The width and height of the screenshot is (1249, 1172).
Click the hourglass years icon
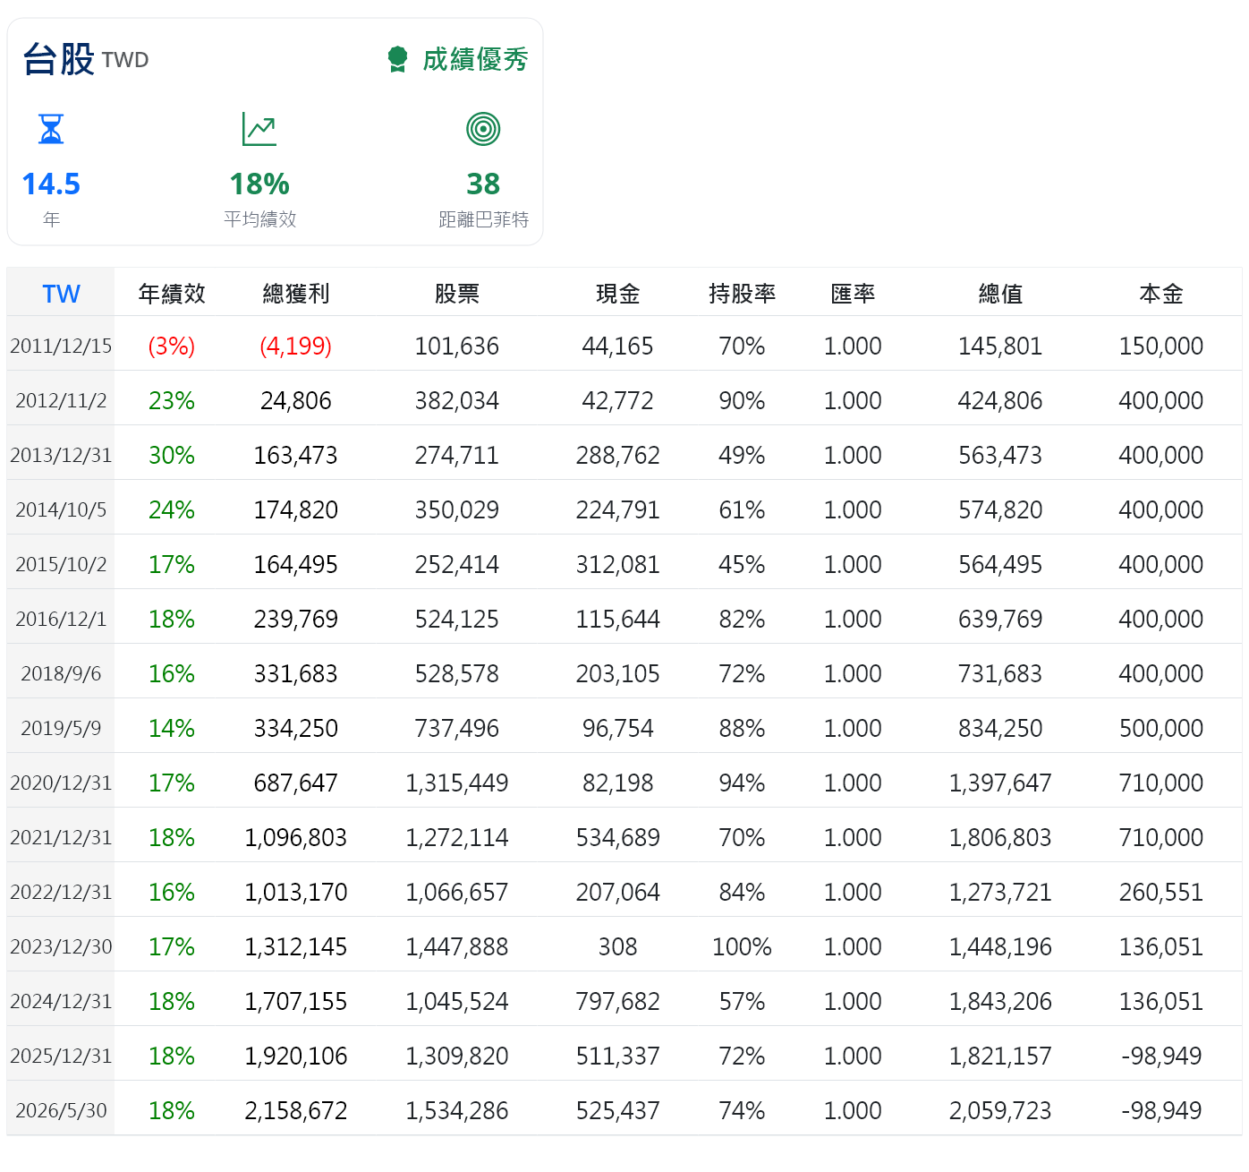(51, 129)
